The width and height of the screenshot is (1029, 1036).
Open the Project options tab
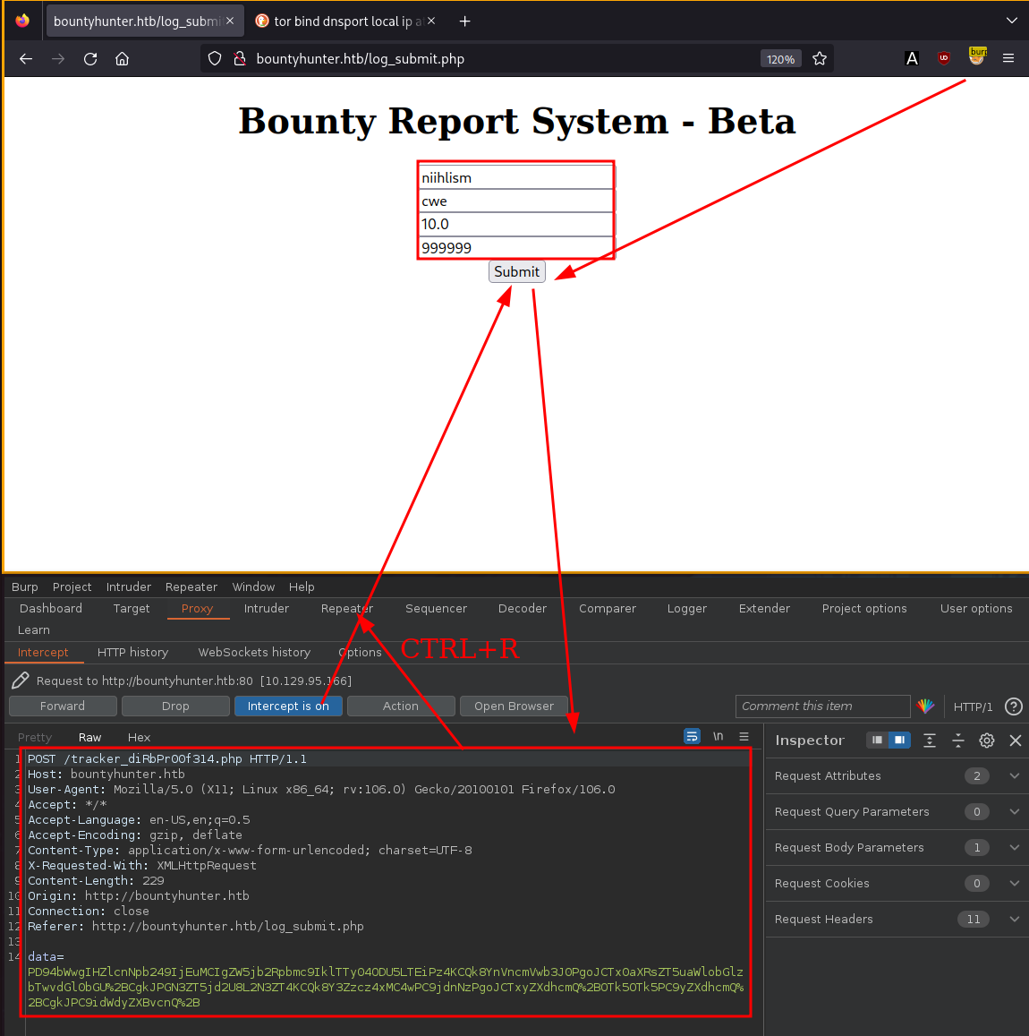click(864, 609)
